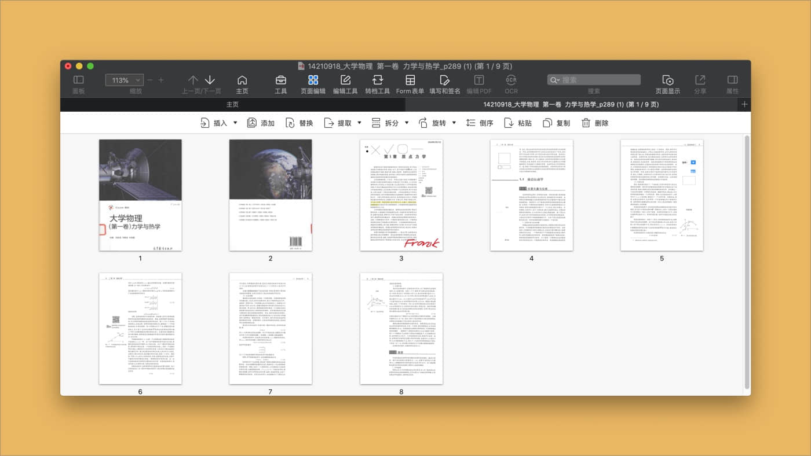Open the Form表单 icon
This screenshot has width=811, height=456.
pos(410,80)
